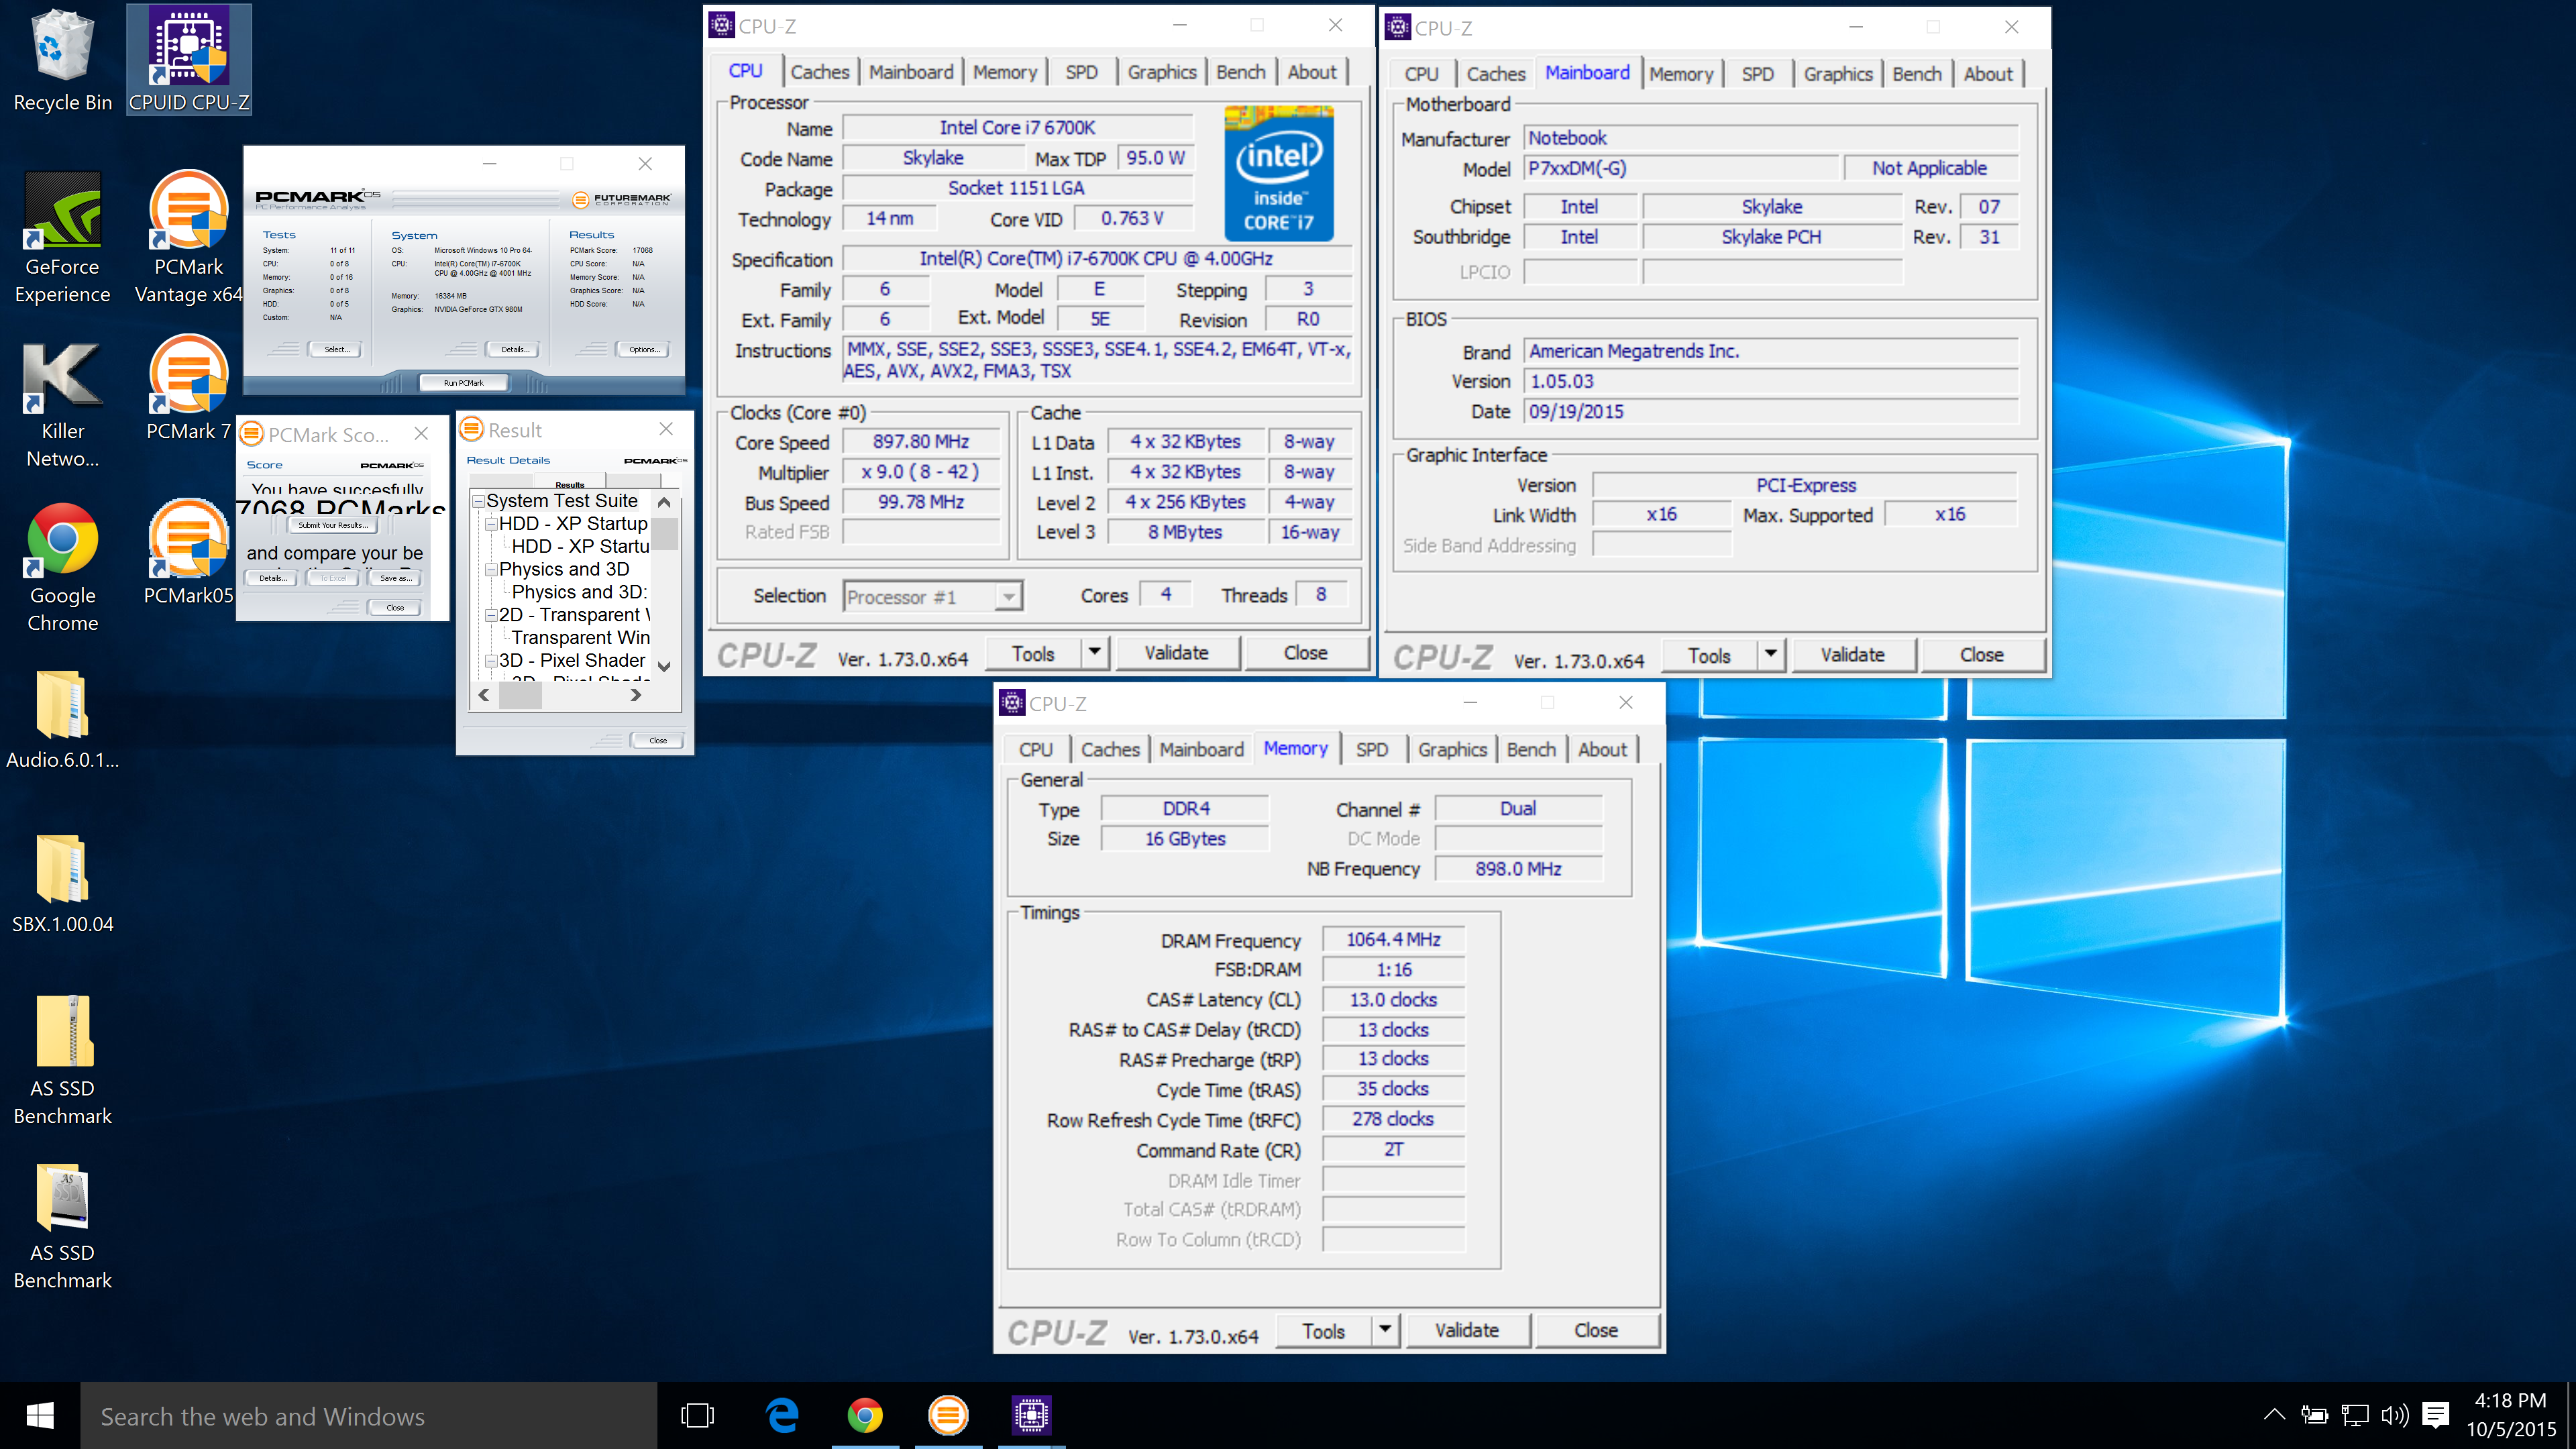Click Validate in the CPU tab window
The width and height of the screenshot is (2576, 1449).
(1177, 653)
